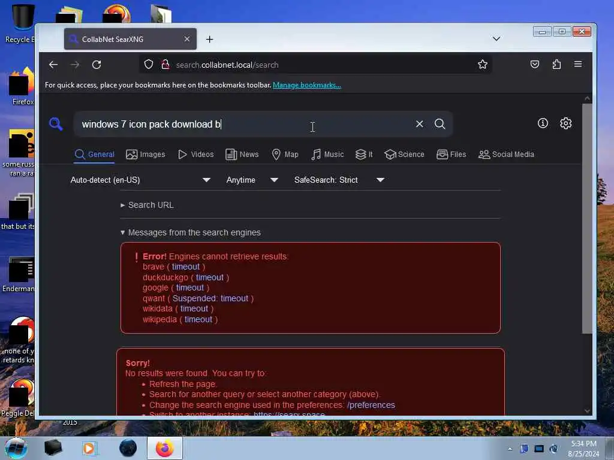Select the General category tab
This screenshot has height=460, width=614.
click(x=94, y=155)
